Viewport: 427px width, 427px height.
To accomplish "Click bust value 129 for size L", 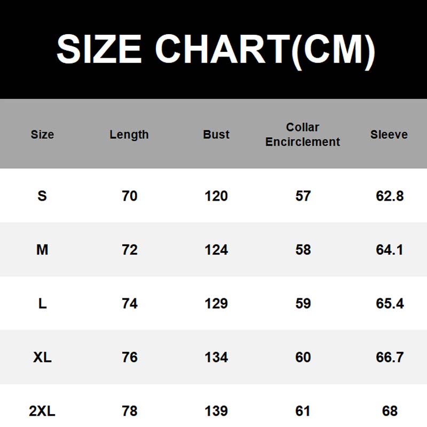I will pyautogui.click(x=216, y=304).
